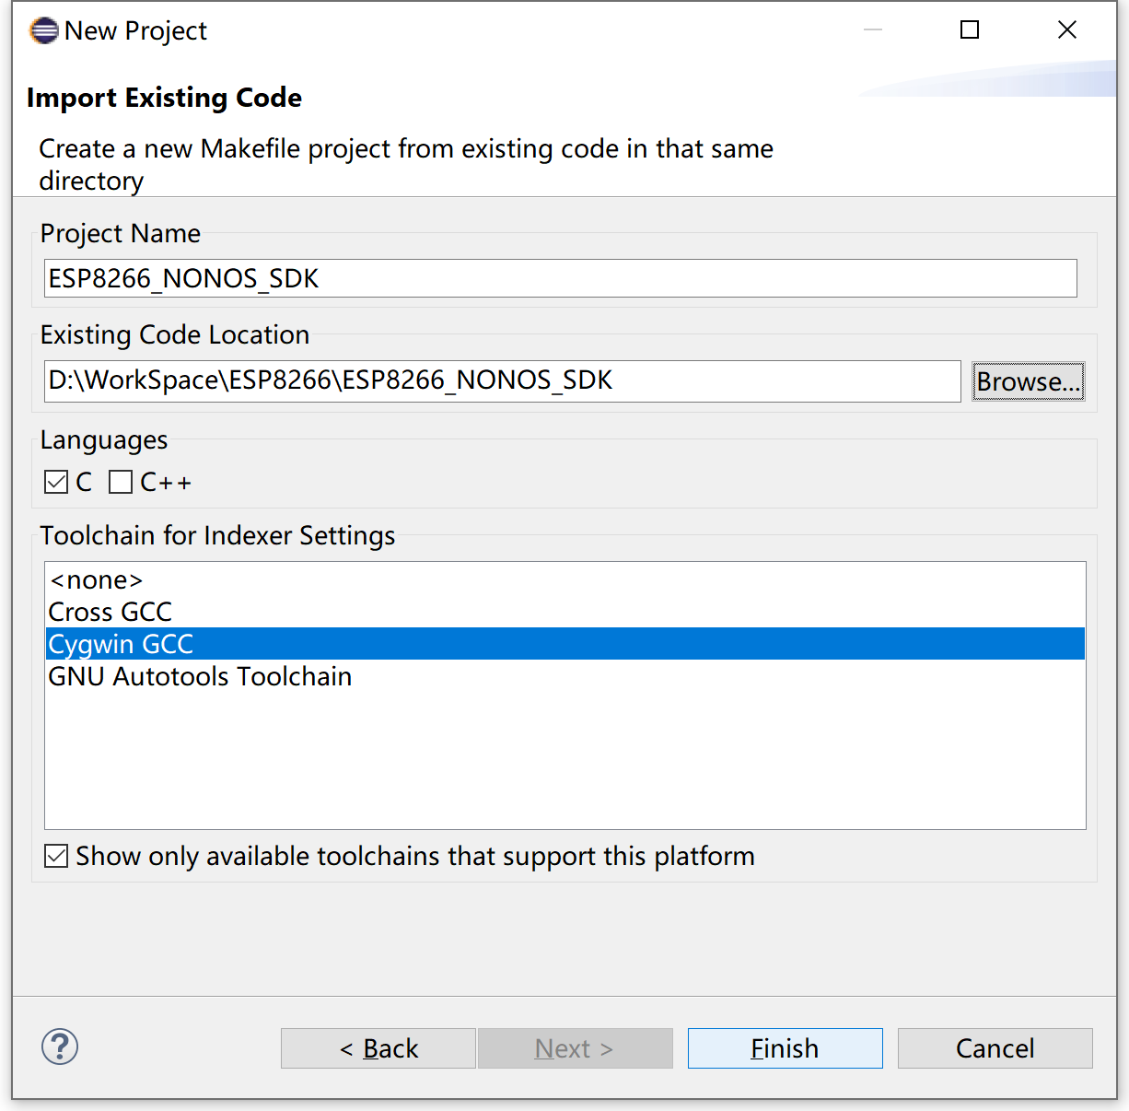1129x1111 pixels.
Task: Disable showing only available toolchains for this platform
Action: (55, 856)
